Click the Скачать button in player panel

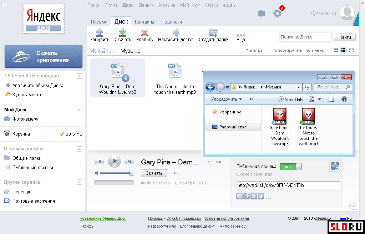click(x=154, y=173)
